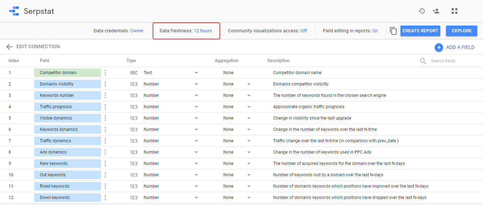Select the Competitor domain field chip

[x=68, y=73]
